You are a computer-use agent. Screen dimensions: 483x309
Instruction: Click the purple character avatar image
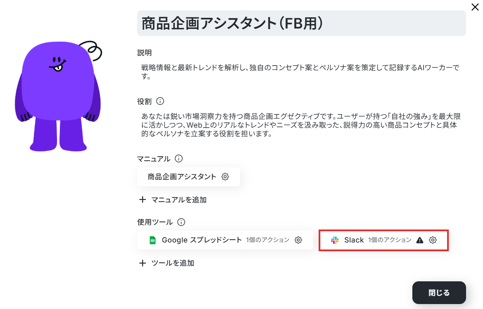click(x=58, y=96)
